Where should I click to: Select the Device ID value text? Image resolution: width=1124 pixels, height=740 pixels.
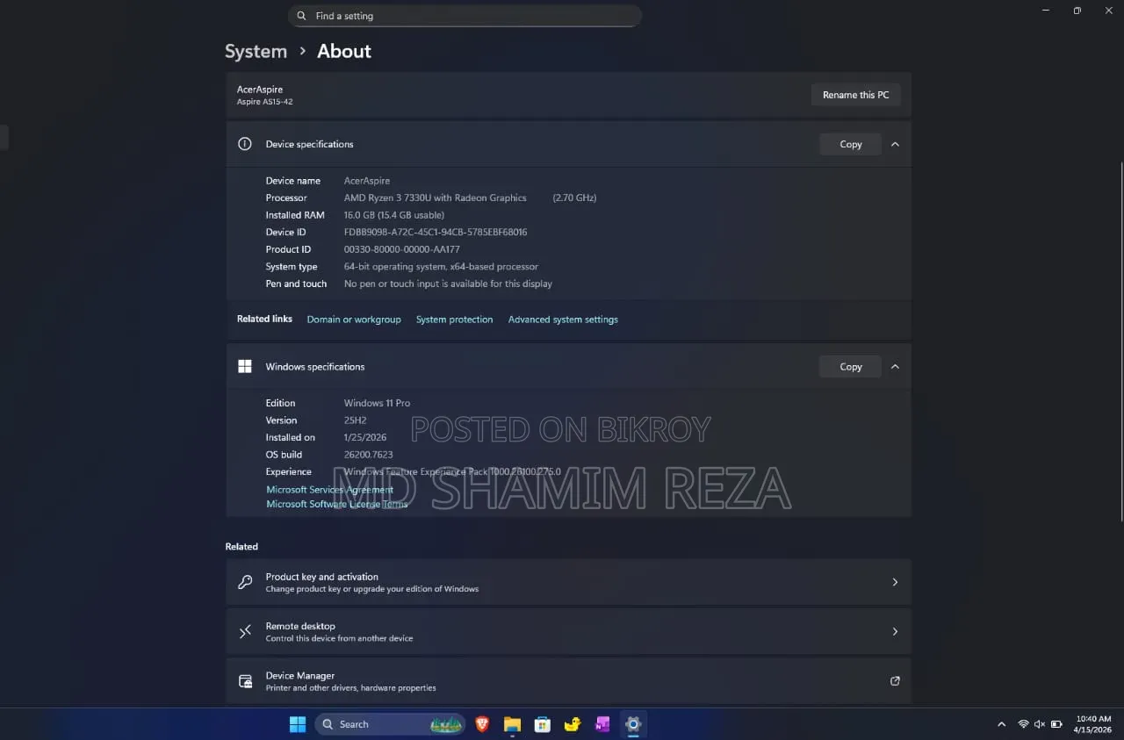436,233
